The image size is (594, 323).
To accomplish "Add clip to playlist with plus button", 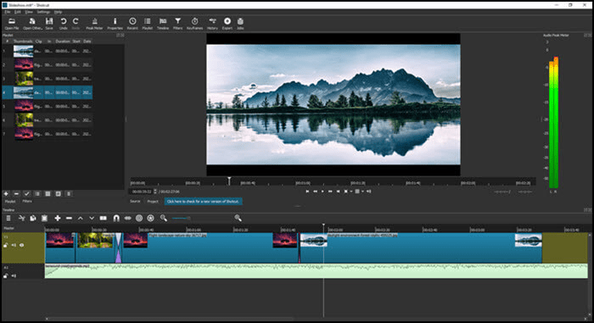I will 6,194.
